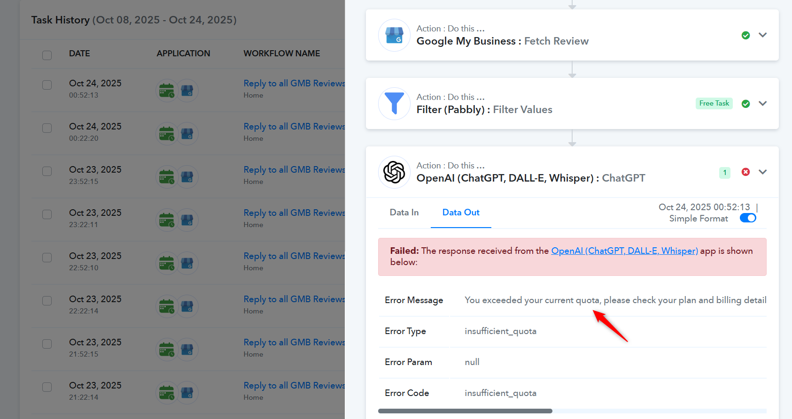Collapse the OpenAI ChatGPT step chevron
The image size is (792, 419).
coord(763,172)
